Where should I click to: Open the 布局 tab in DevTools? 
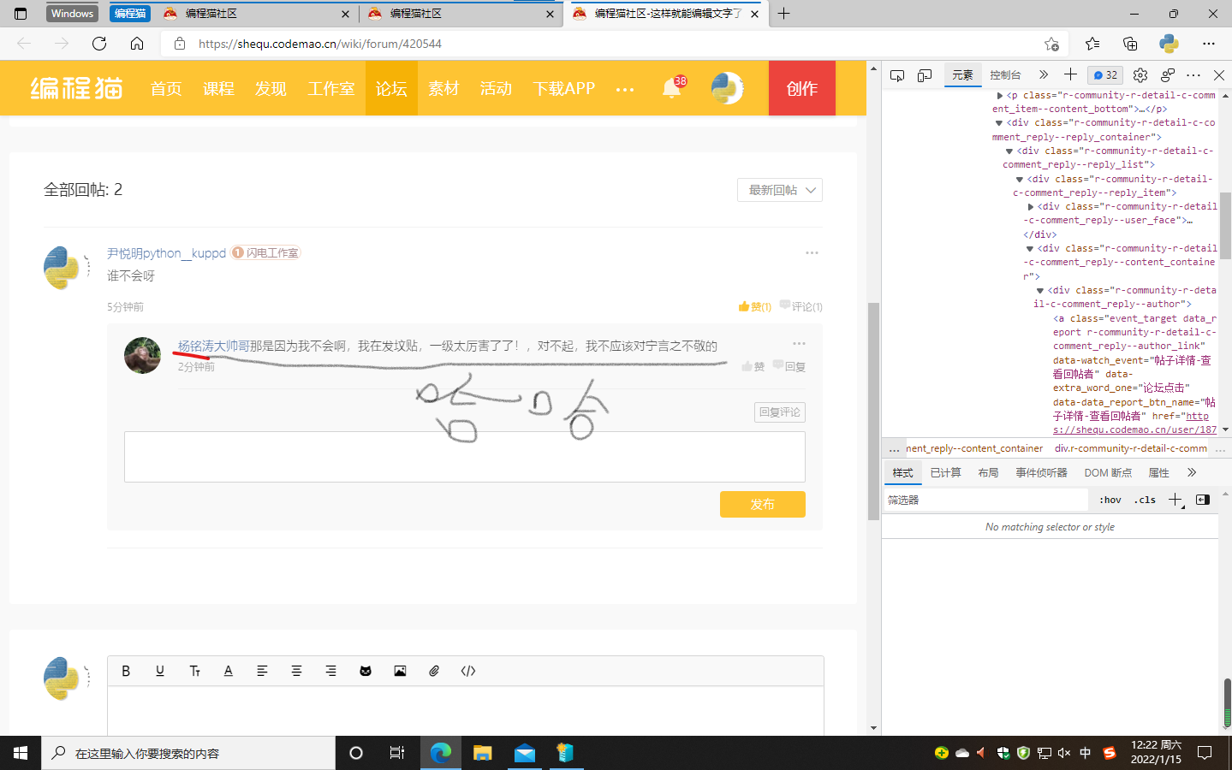[988, 472]
